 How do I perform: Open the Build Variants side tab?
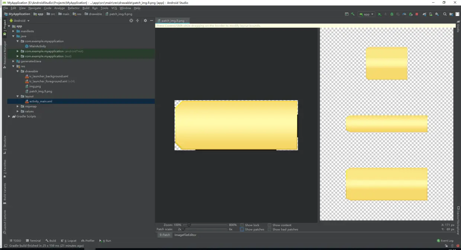[x=4, y=194]
